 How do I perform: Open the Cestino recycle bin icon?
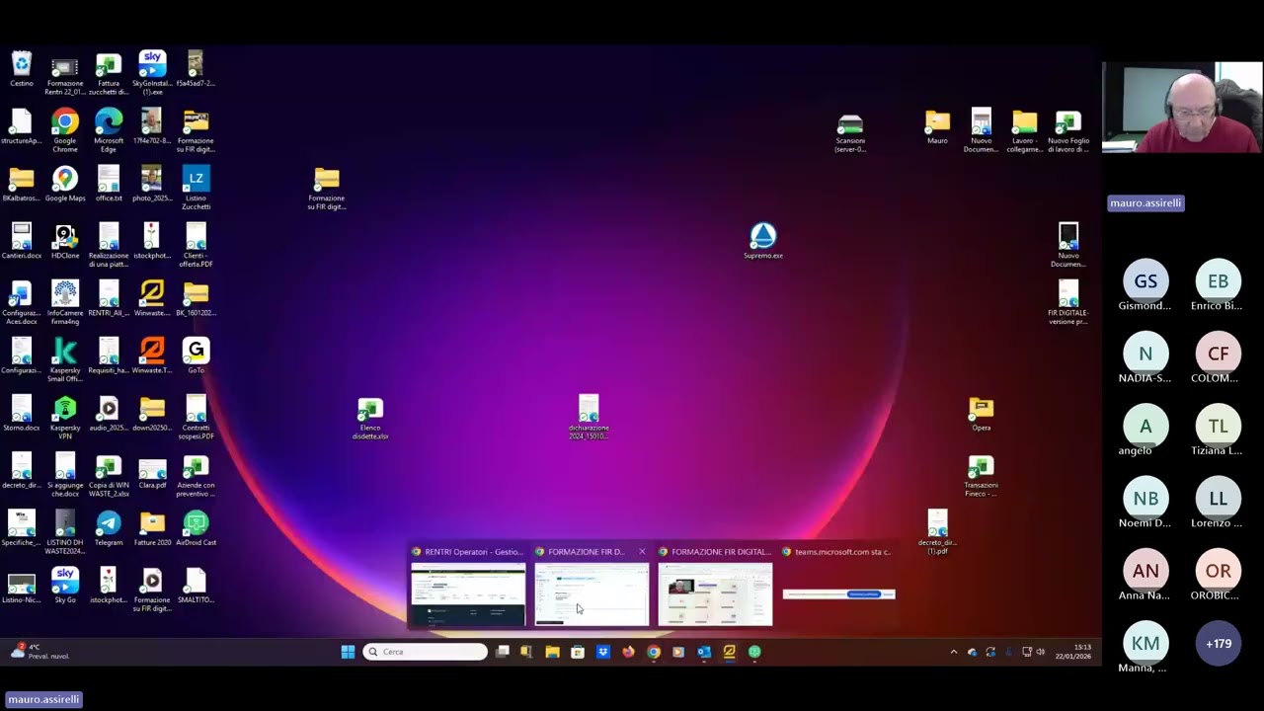point(22,69)
